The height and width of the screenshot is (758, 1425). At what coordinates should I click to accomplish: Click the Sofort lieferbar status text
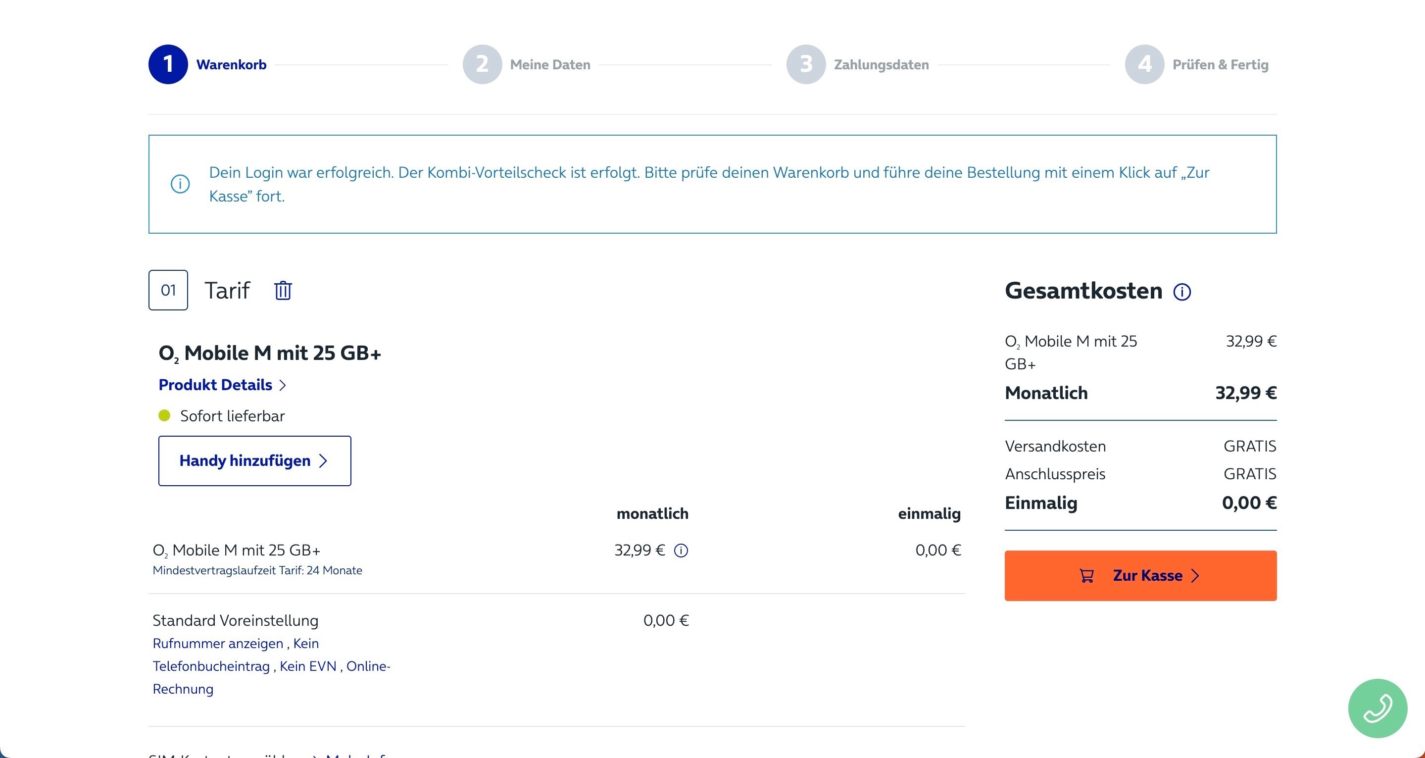pyautogui.click(x=232, y=416)
